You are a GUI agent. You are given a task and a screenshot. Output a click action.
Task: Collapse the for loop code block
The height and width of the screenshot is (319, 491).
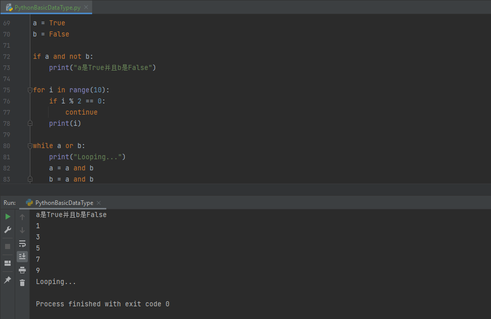(x=30, y=90)
